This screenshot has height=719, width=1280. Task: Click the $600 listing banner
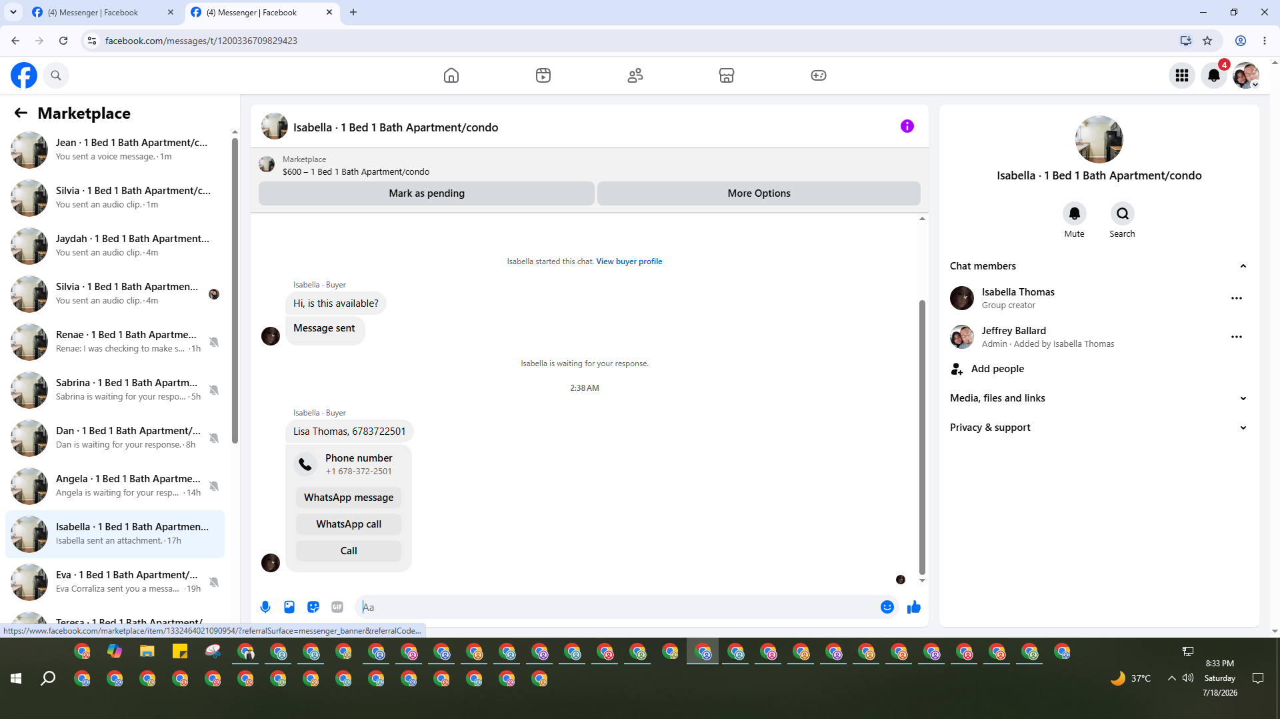tap(589, 165)
